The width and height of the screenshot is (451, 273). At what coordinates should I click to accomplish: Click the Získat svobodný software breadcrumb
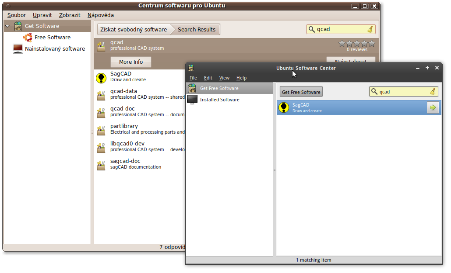[134, 30]
